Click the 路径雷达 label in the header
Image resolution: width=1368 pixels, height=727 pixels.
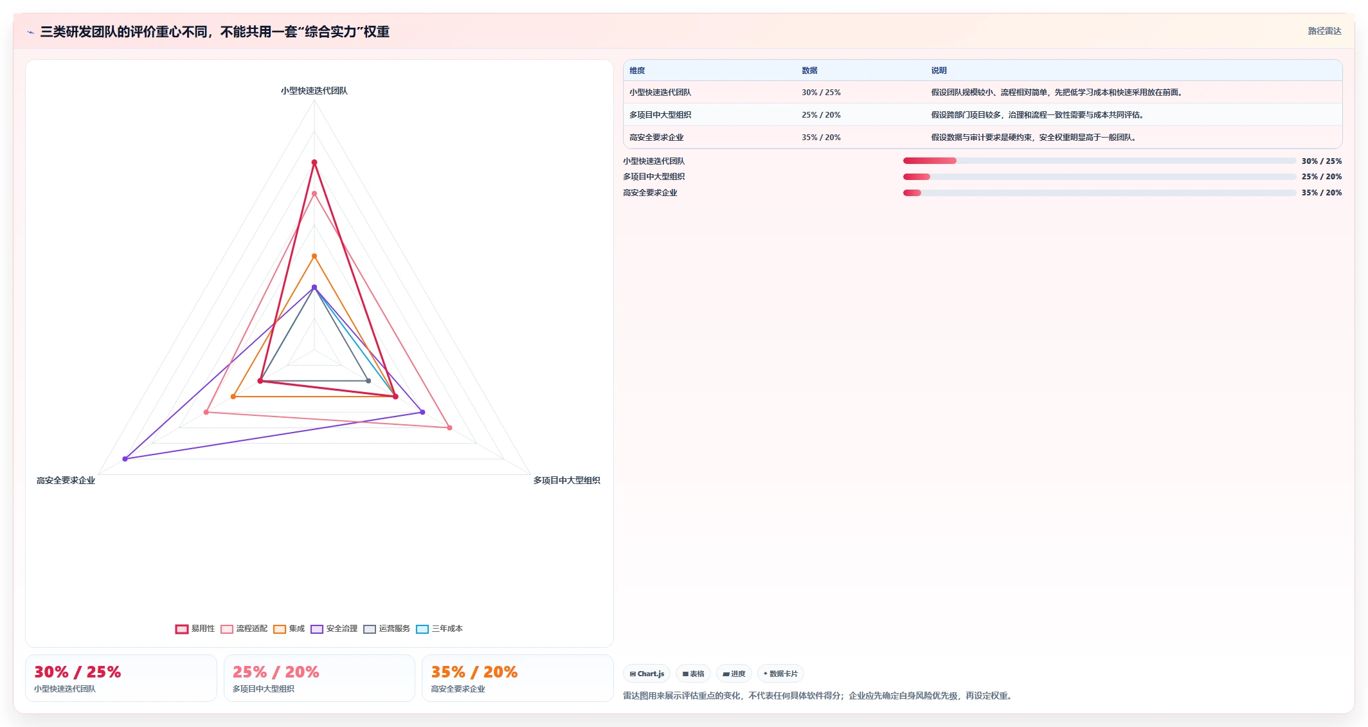1324,31
